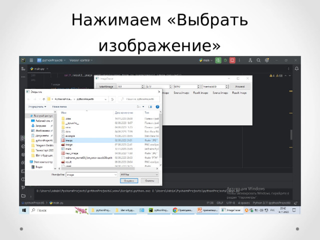The image size is (320, 240).
Task: Click the fourth spinbox field in ImageTracer
Action: coord(215,86)
